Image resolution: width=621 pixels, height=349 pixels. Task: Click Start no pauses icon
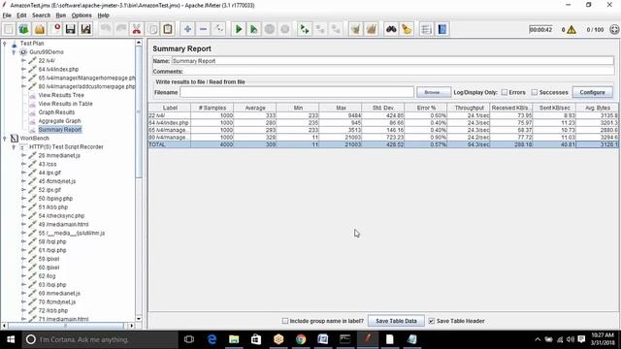[254, 29]
